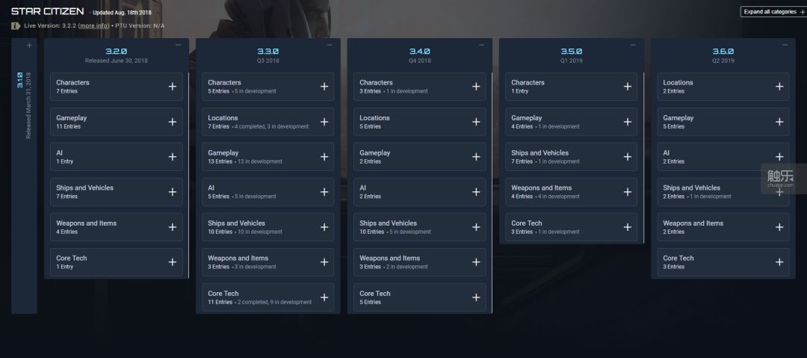
Task: Click 'Released June 30, 2018' text
Action: coord(117,61)
